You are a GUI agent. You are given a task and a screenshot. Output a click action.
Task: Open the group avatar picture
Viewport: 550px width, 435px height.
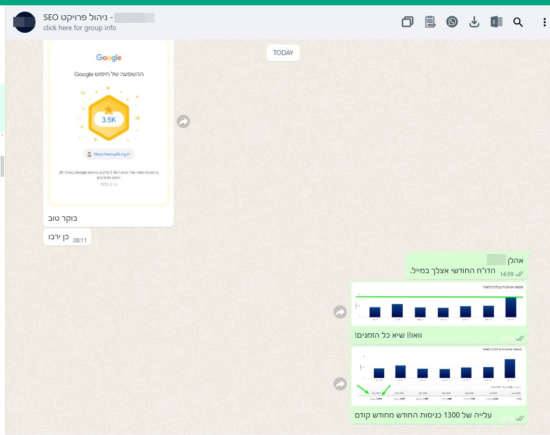point(24,22)
